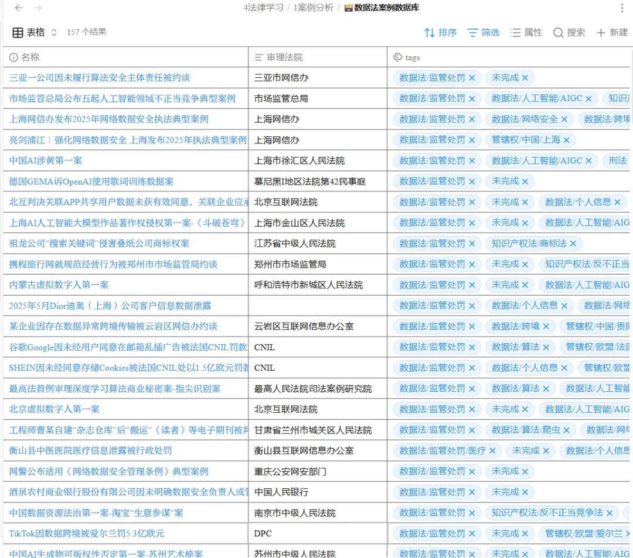Viewport: 633px width, 558px height.
Task: Remove 未完成 tag in 三亚一公司 row
Action: tap(525, 78)
